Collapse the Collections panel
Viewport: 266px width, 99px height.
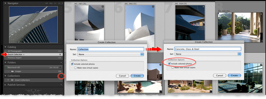(5, 76)
